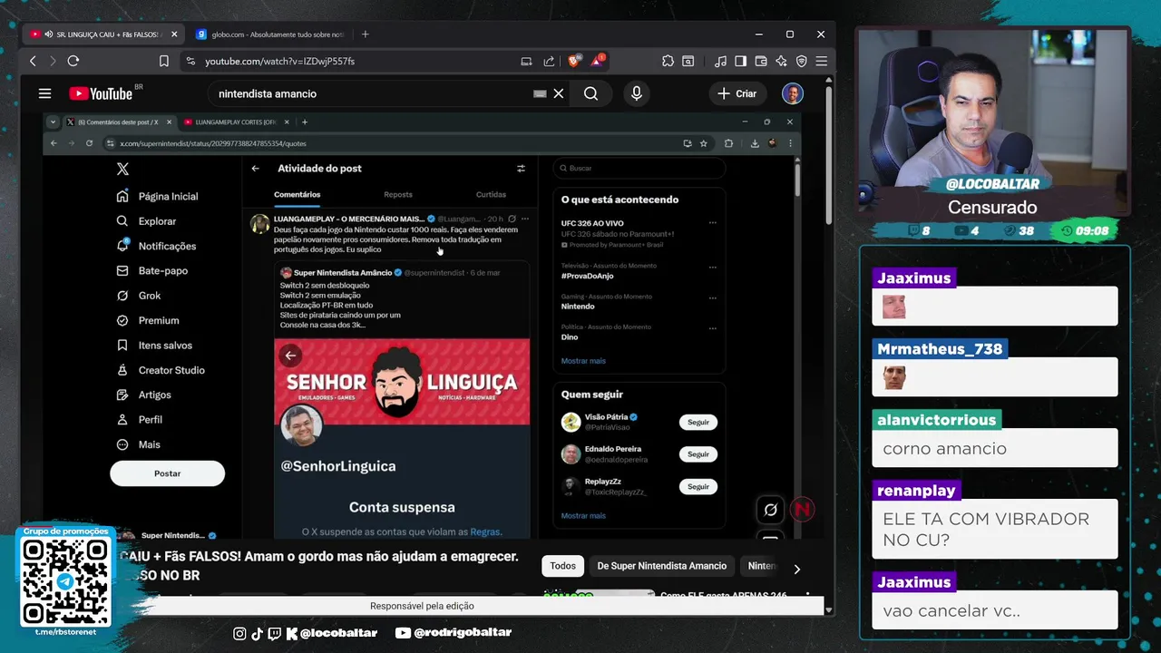Select the De Super Nintendista Amancio chip

pyautogui.click(x=661, y=566)
